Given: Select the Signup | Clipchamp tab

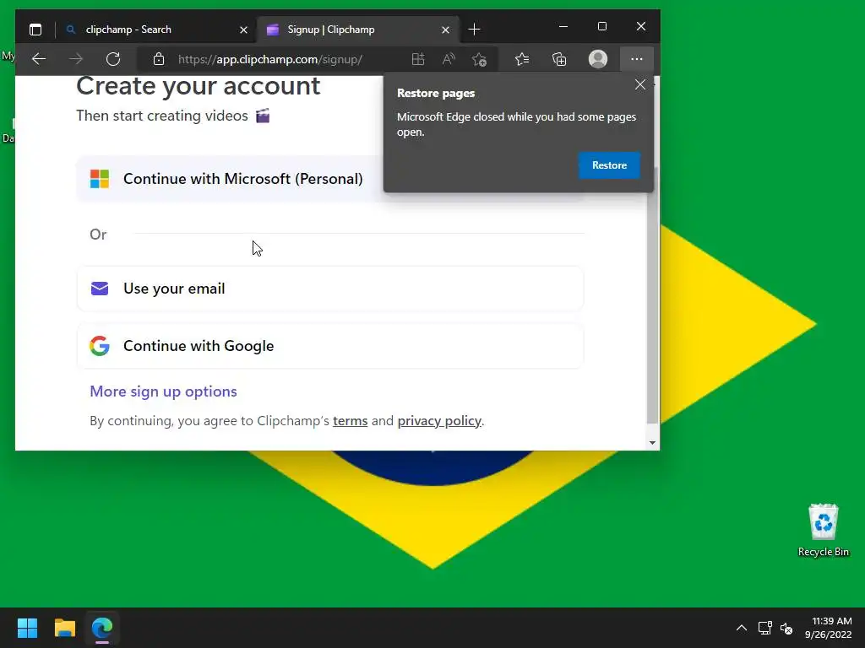Looking at the screenshot, I should coord(358,30).
